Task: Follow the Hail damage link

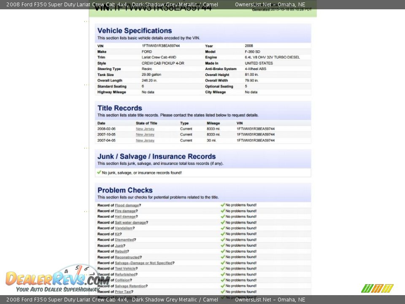Action: [125, 217]
